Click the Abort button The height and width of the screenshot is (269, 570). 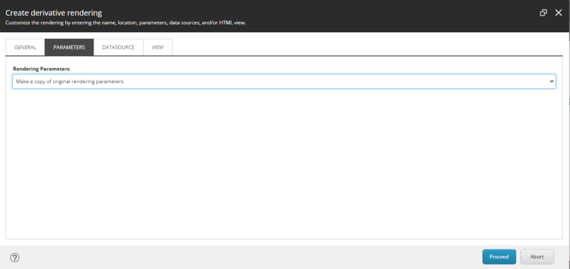point(537,257)
